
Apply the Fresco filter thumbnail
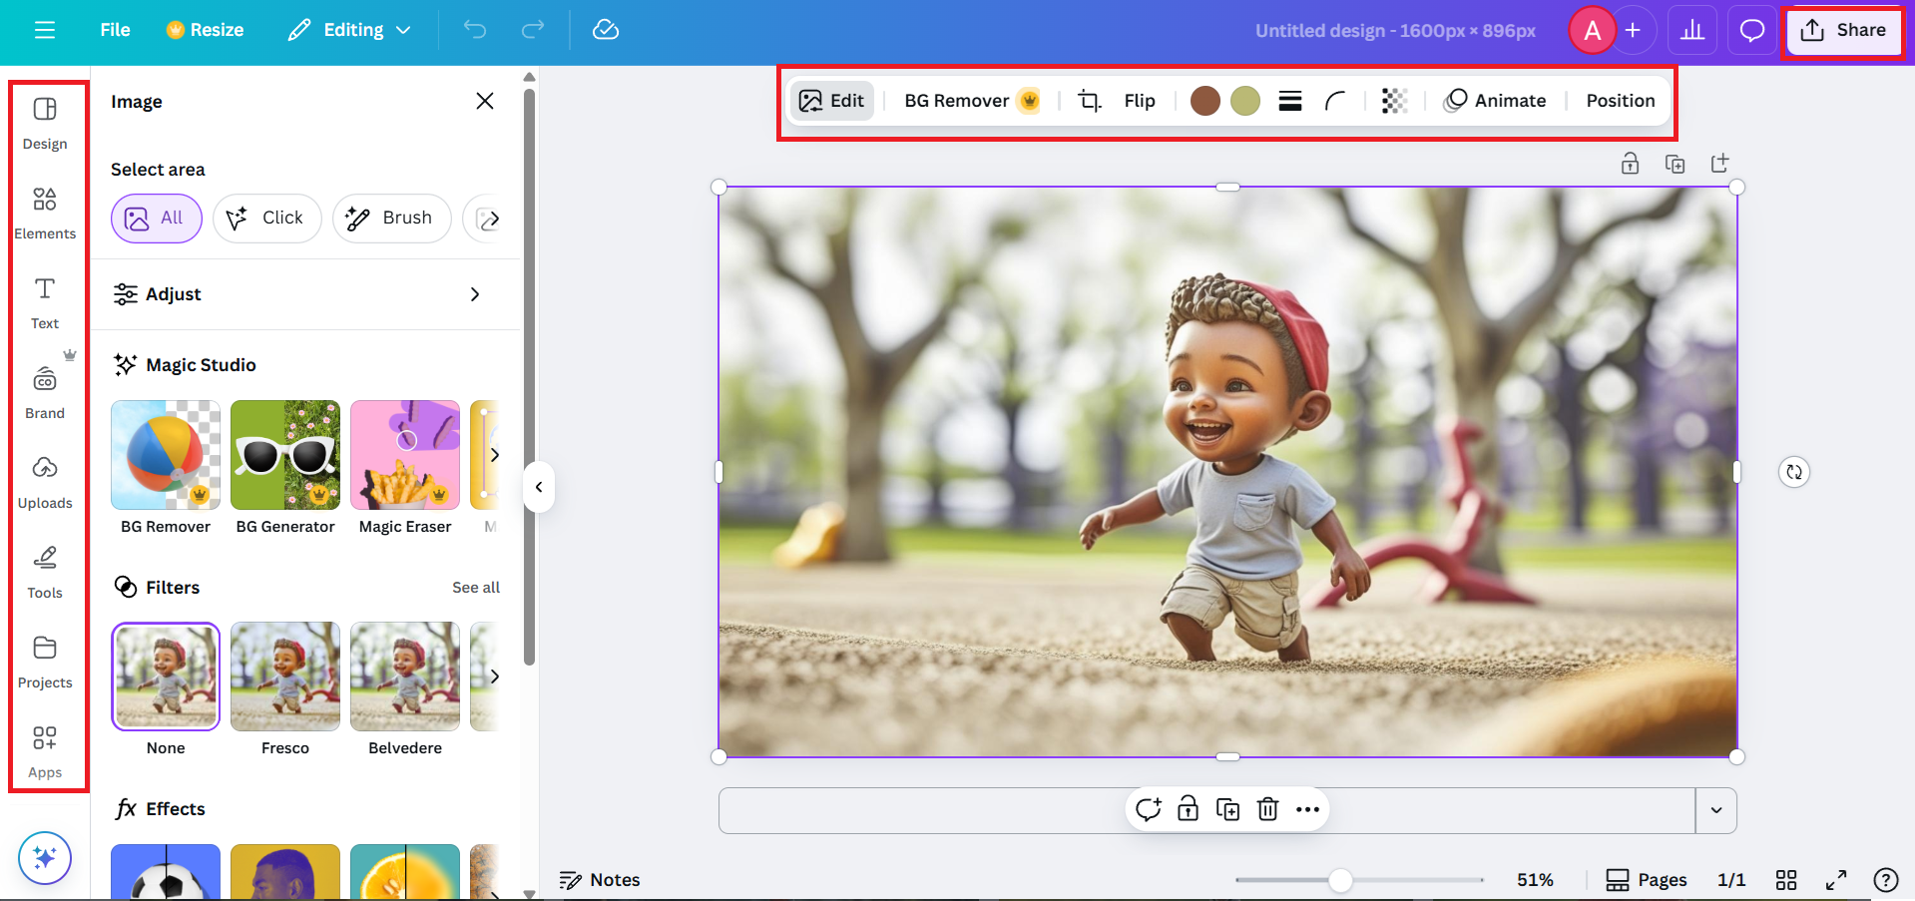(284, 676)
